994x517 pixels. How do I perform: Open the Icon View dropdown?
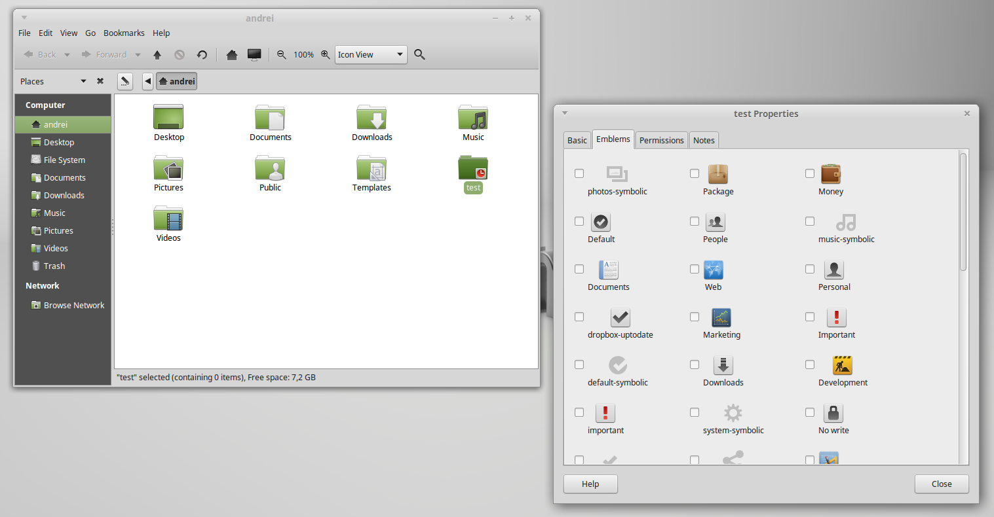tap(371, 54)
